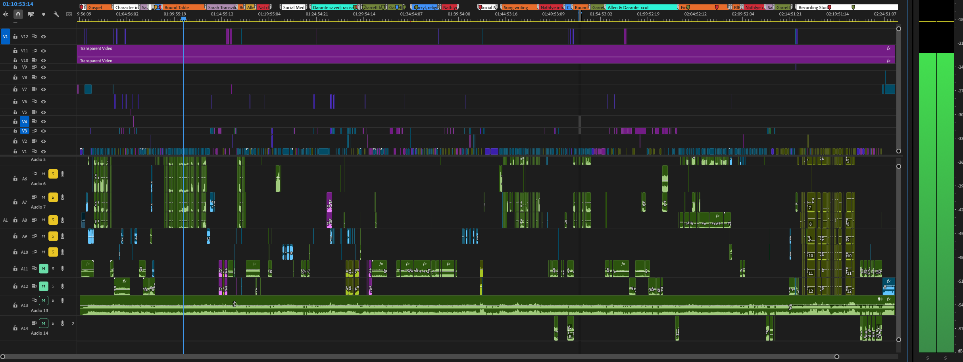Toggle visibility eye on track V11
Viewport: 963px width, 362px height.
[x=44, y=51]
